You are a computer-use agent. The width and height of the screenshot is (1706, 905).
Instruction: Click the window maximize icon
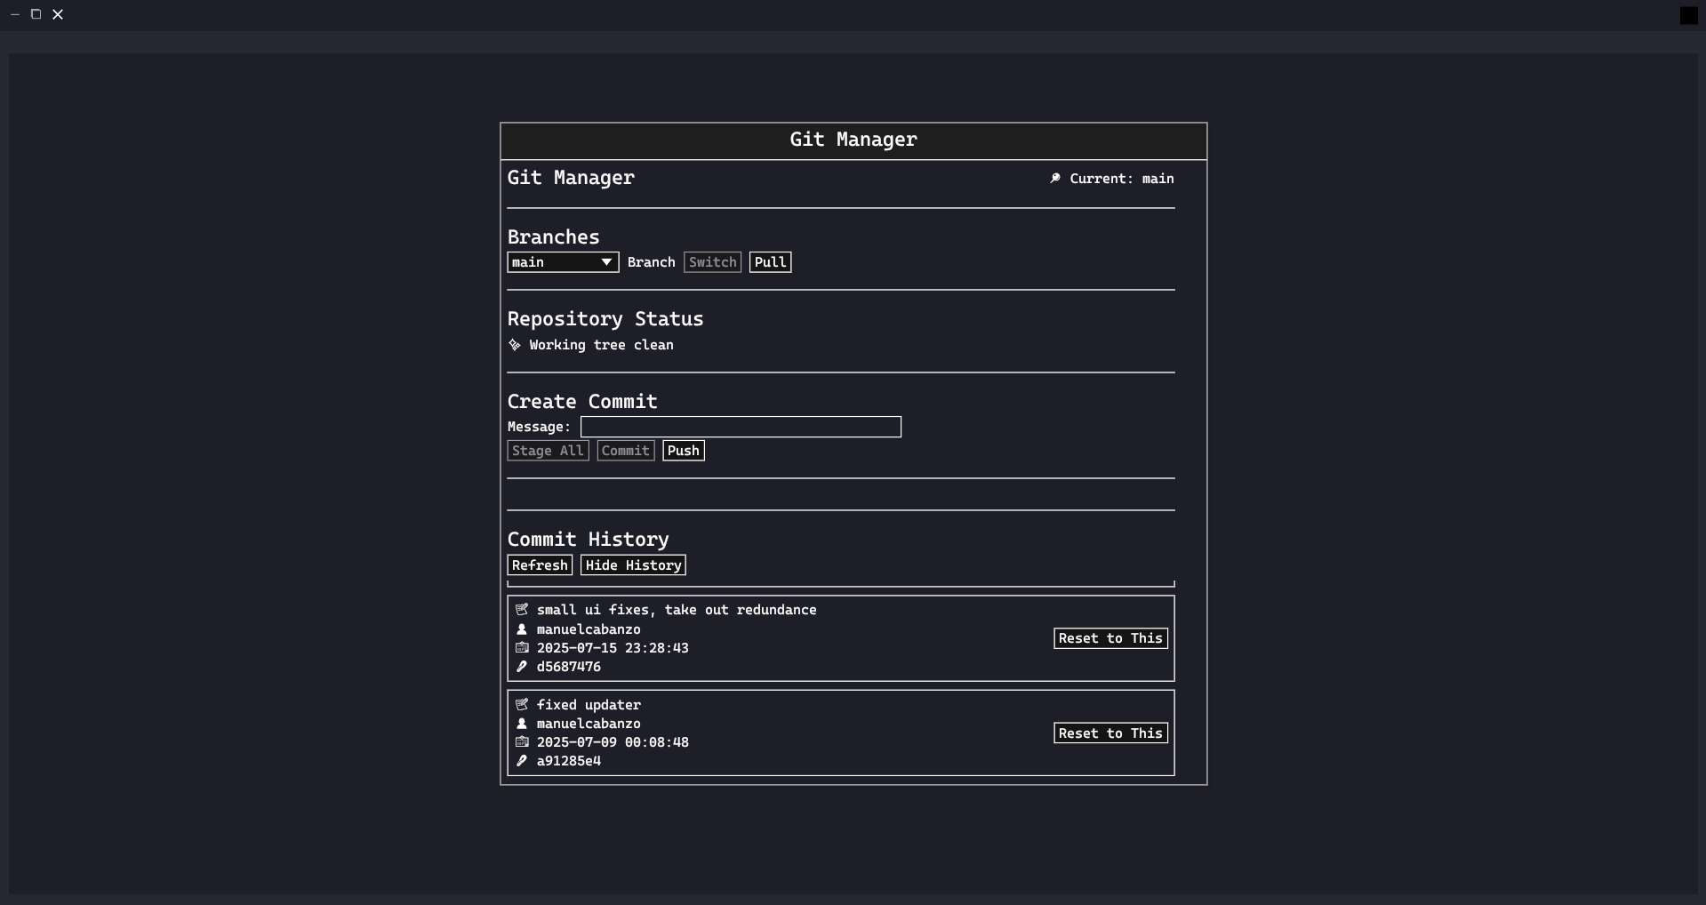click(36, 14)
